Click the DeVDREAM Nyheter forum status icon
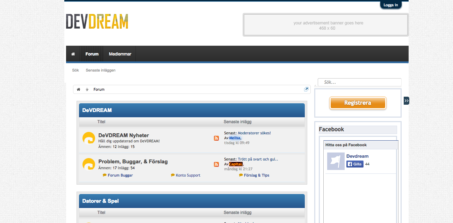The width and height of the screenshot is (453, 223). tap(89, 138)
